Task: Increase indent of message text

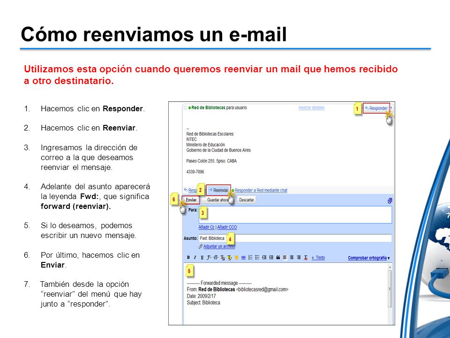Action: [x=271, y=258]
